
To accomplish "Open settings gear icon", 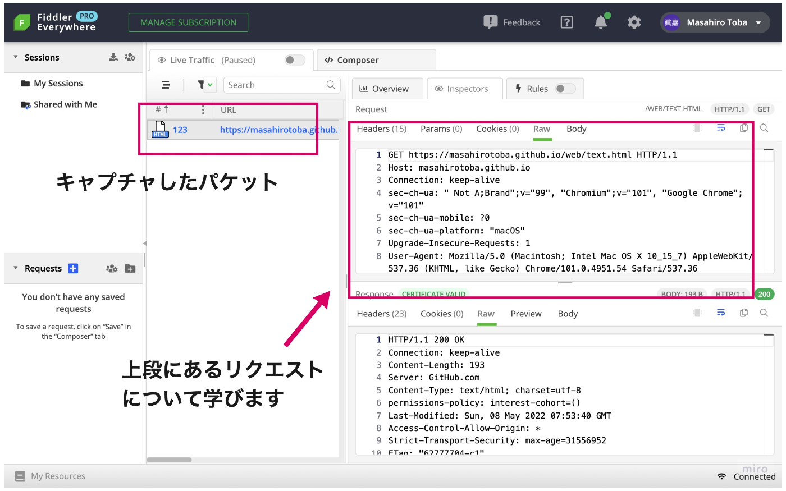I will 634,22.
